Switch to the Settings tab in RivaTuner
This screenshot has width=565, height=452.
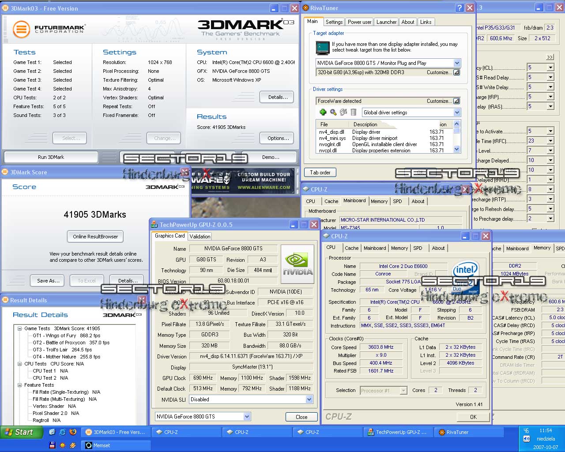tap(334, 22)
